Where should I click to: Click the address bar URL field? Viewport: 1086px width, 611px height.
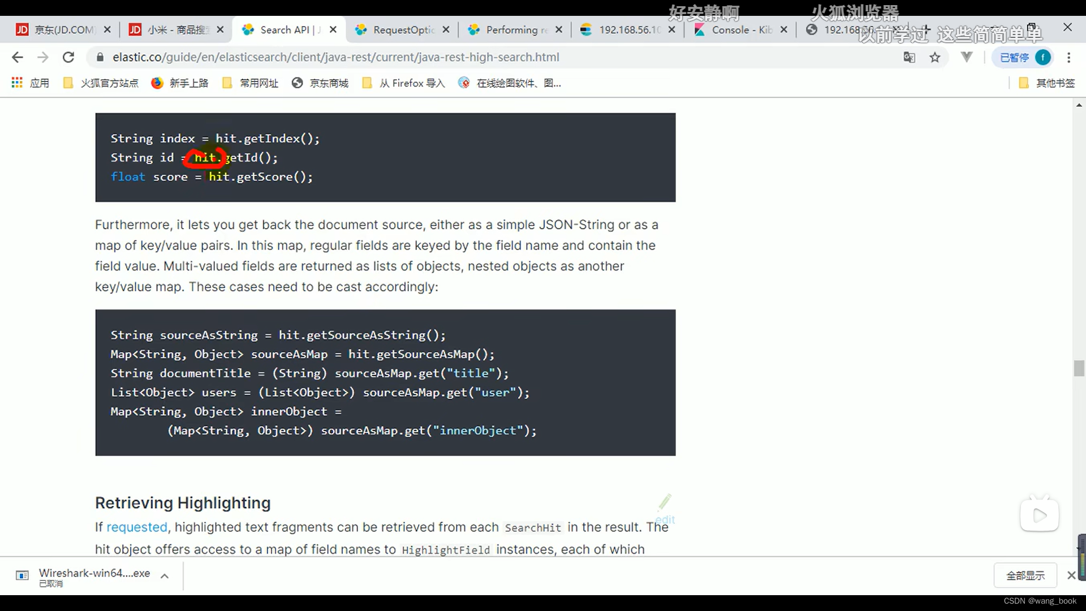pyautogui.click(x=498, y=57)
